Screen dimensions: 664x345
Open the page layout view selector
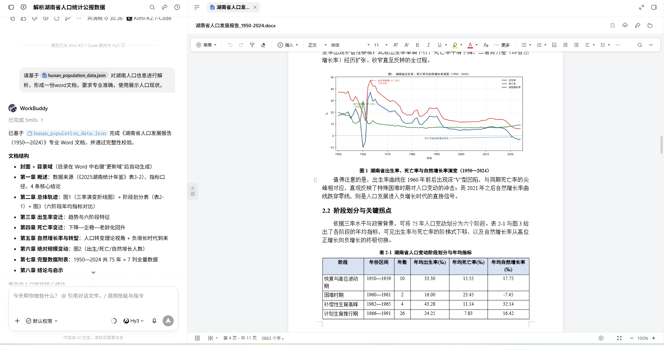[212, 338]
